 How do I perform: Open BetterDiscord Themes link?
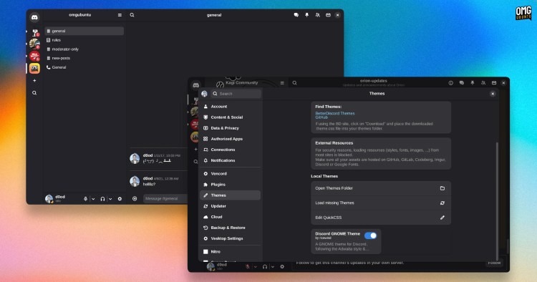tap(334, 113)
